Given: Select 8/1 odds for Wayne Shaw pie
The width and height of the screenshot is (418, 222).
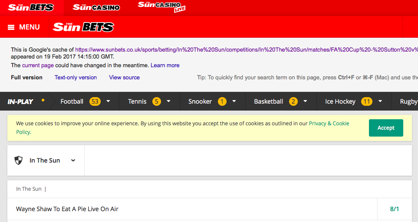Looking at the screenshot, I should pos(394,209).
